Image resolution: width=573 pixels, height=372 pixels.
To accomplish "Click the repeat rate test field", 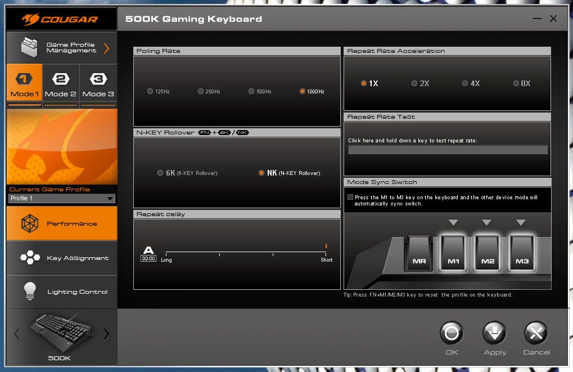I will point(448,150).
